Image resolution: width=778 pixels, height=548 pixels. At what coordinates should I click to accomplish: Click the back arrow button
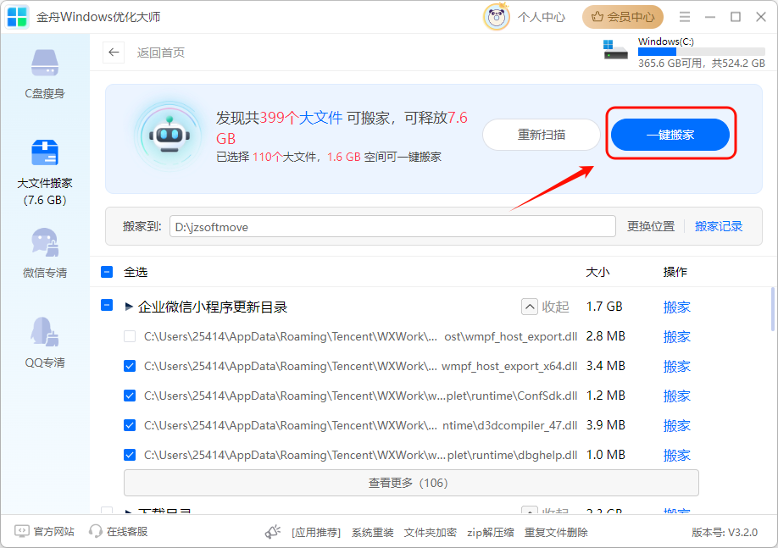[x=114, y=53]
